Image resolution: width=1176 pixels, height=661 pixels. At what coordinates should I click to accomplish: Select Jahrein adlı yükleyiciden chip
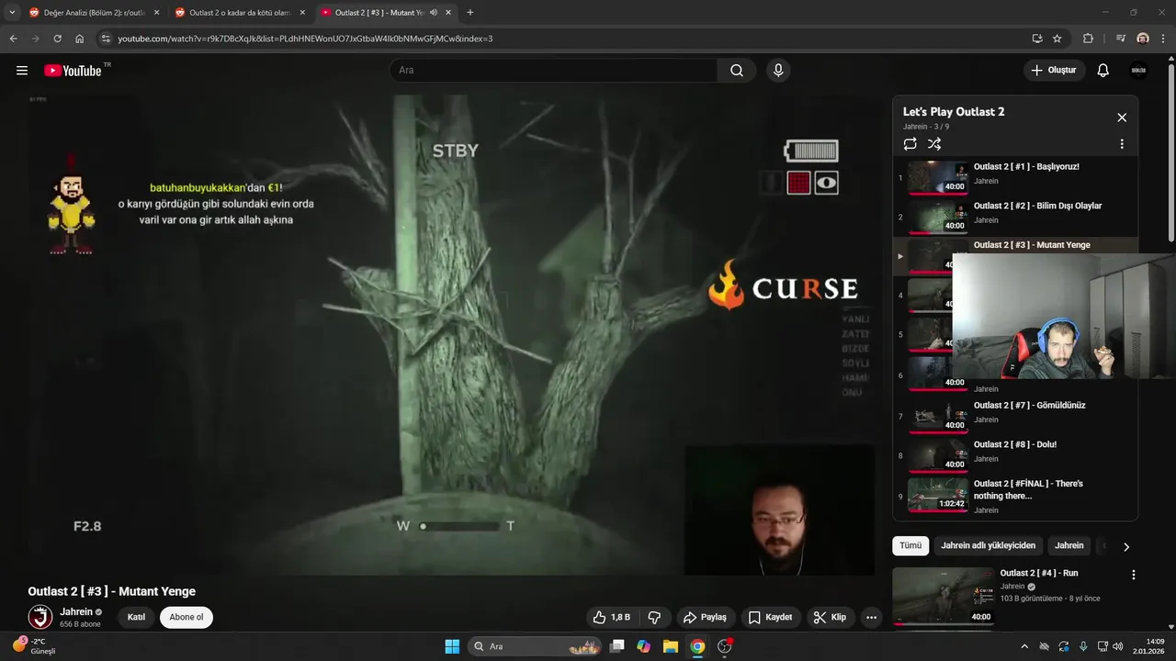click(x=988, y=545)
